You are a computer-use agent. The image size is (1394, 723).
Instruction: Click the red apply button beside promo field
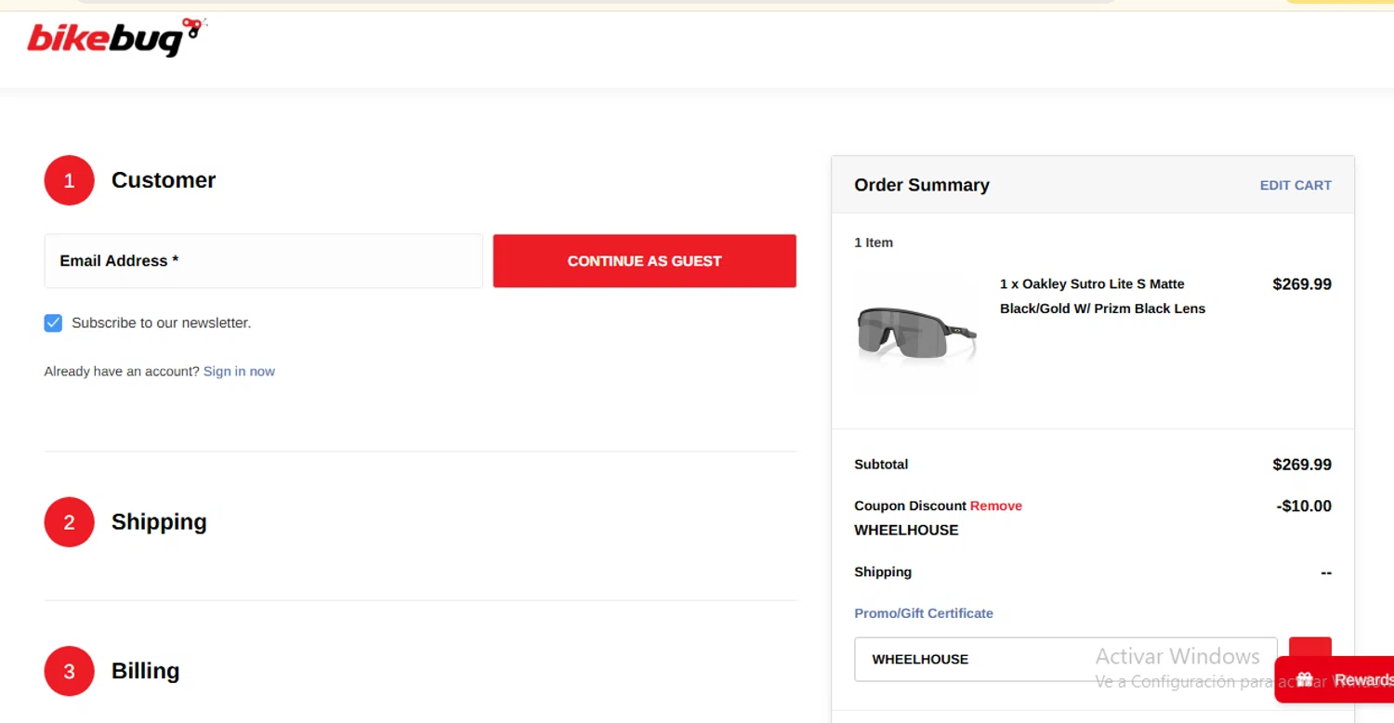[x=1310, y=648]
